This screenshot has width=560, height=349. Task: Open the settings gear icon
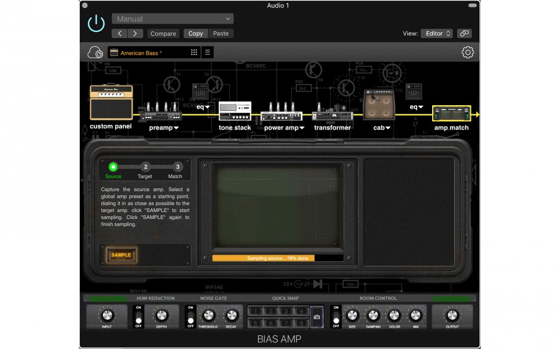[467, 53]
